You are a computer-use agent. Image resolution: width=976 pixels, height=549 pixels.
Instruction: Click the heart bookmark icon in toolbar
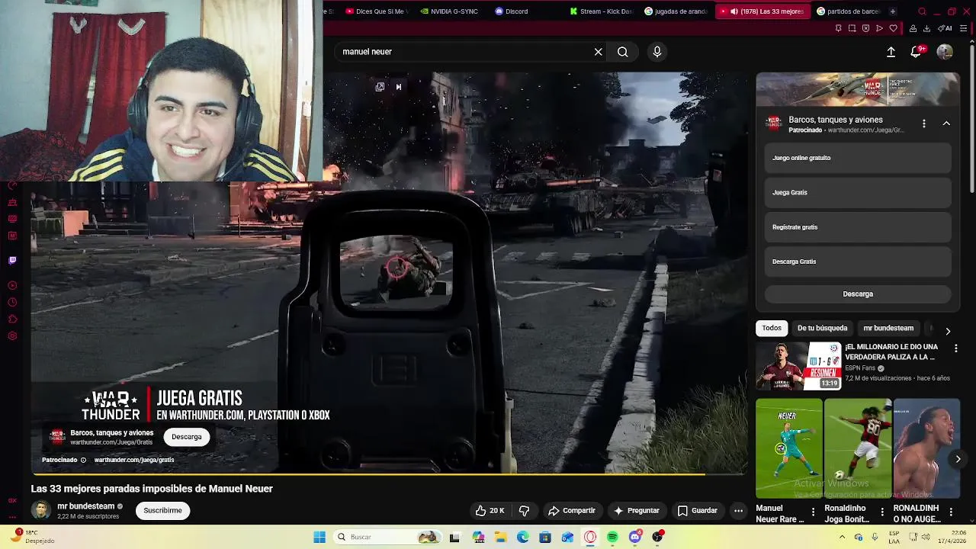[893, 29]
